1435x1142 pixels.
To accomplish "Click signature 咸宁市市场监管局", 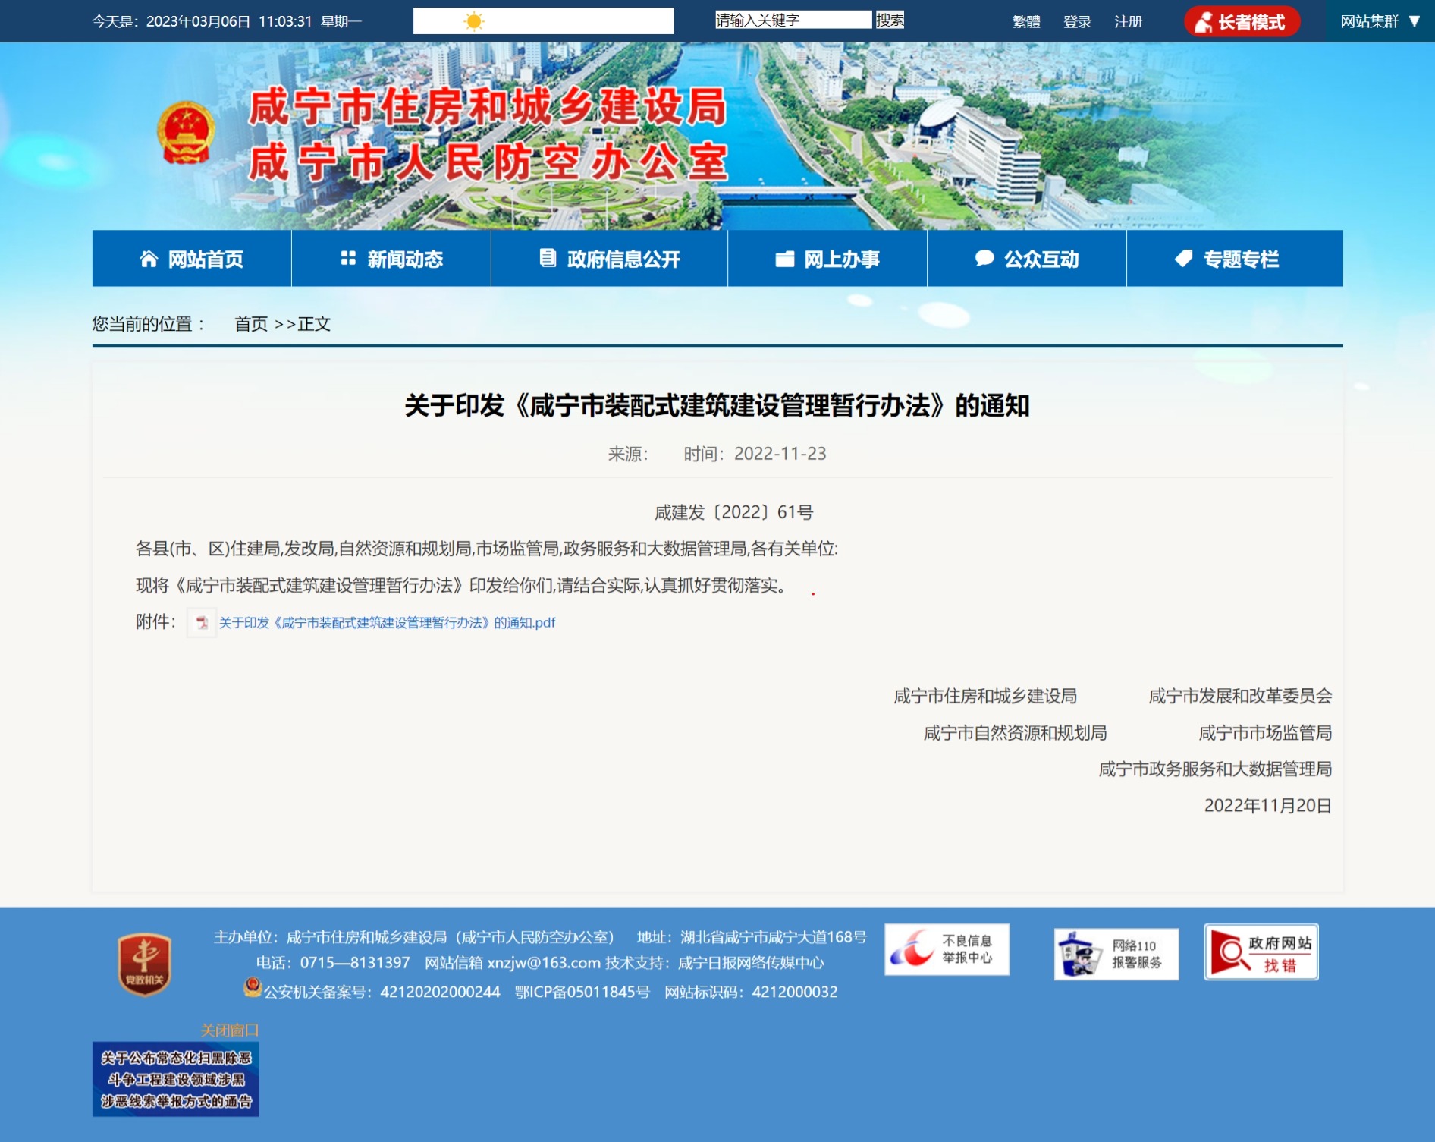I will coord(1265,733).
